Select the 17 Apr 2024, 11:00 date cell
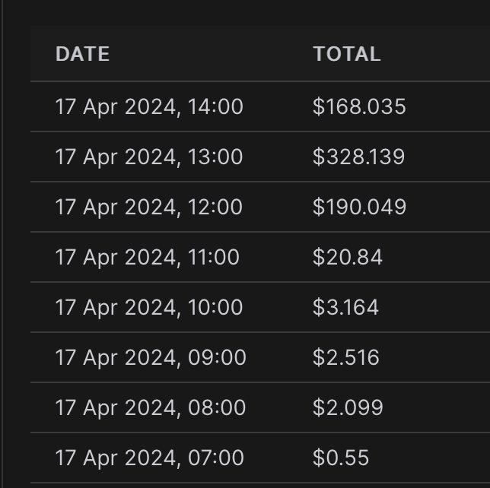This screenshot has width=490, height=488. coord(148,257)
